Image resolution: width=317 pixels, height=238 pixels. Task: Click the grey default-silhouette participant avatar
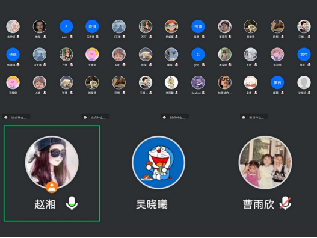pos(304,82)
